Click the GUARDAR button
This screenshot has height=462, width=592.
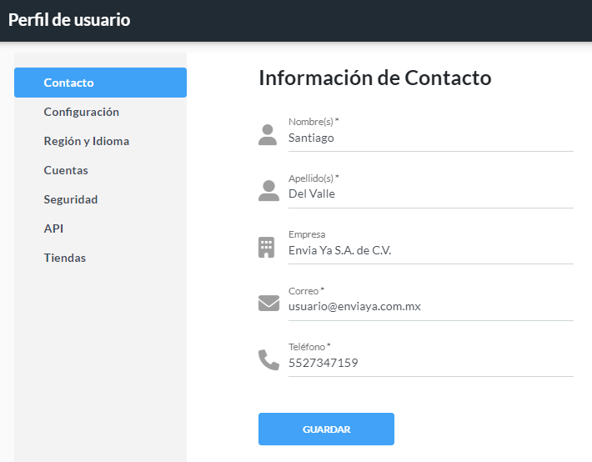pos(326,429)
